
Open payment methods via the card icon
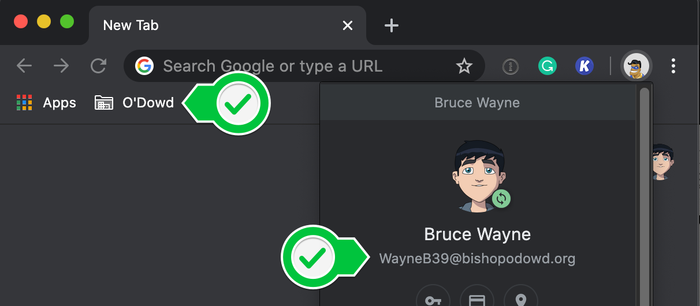coord(476,300)
